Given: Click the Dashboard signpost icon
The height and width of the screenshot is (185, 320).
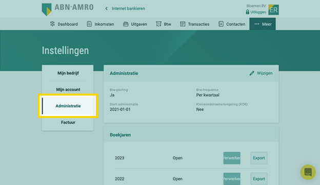Looking at the screenshot, I should click(52, 24).
